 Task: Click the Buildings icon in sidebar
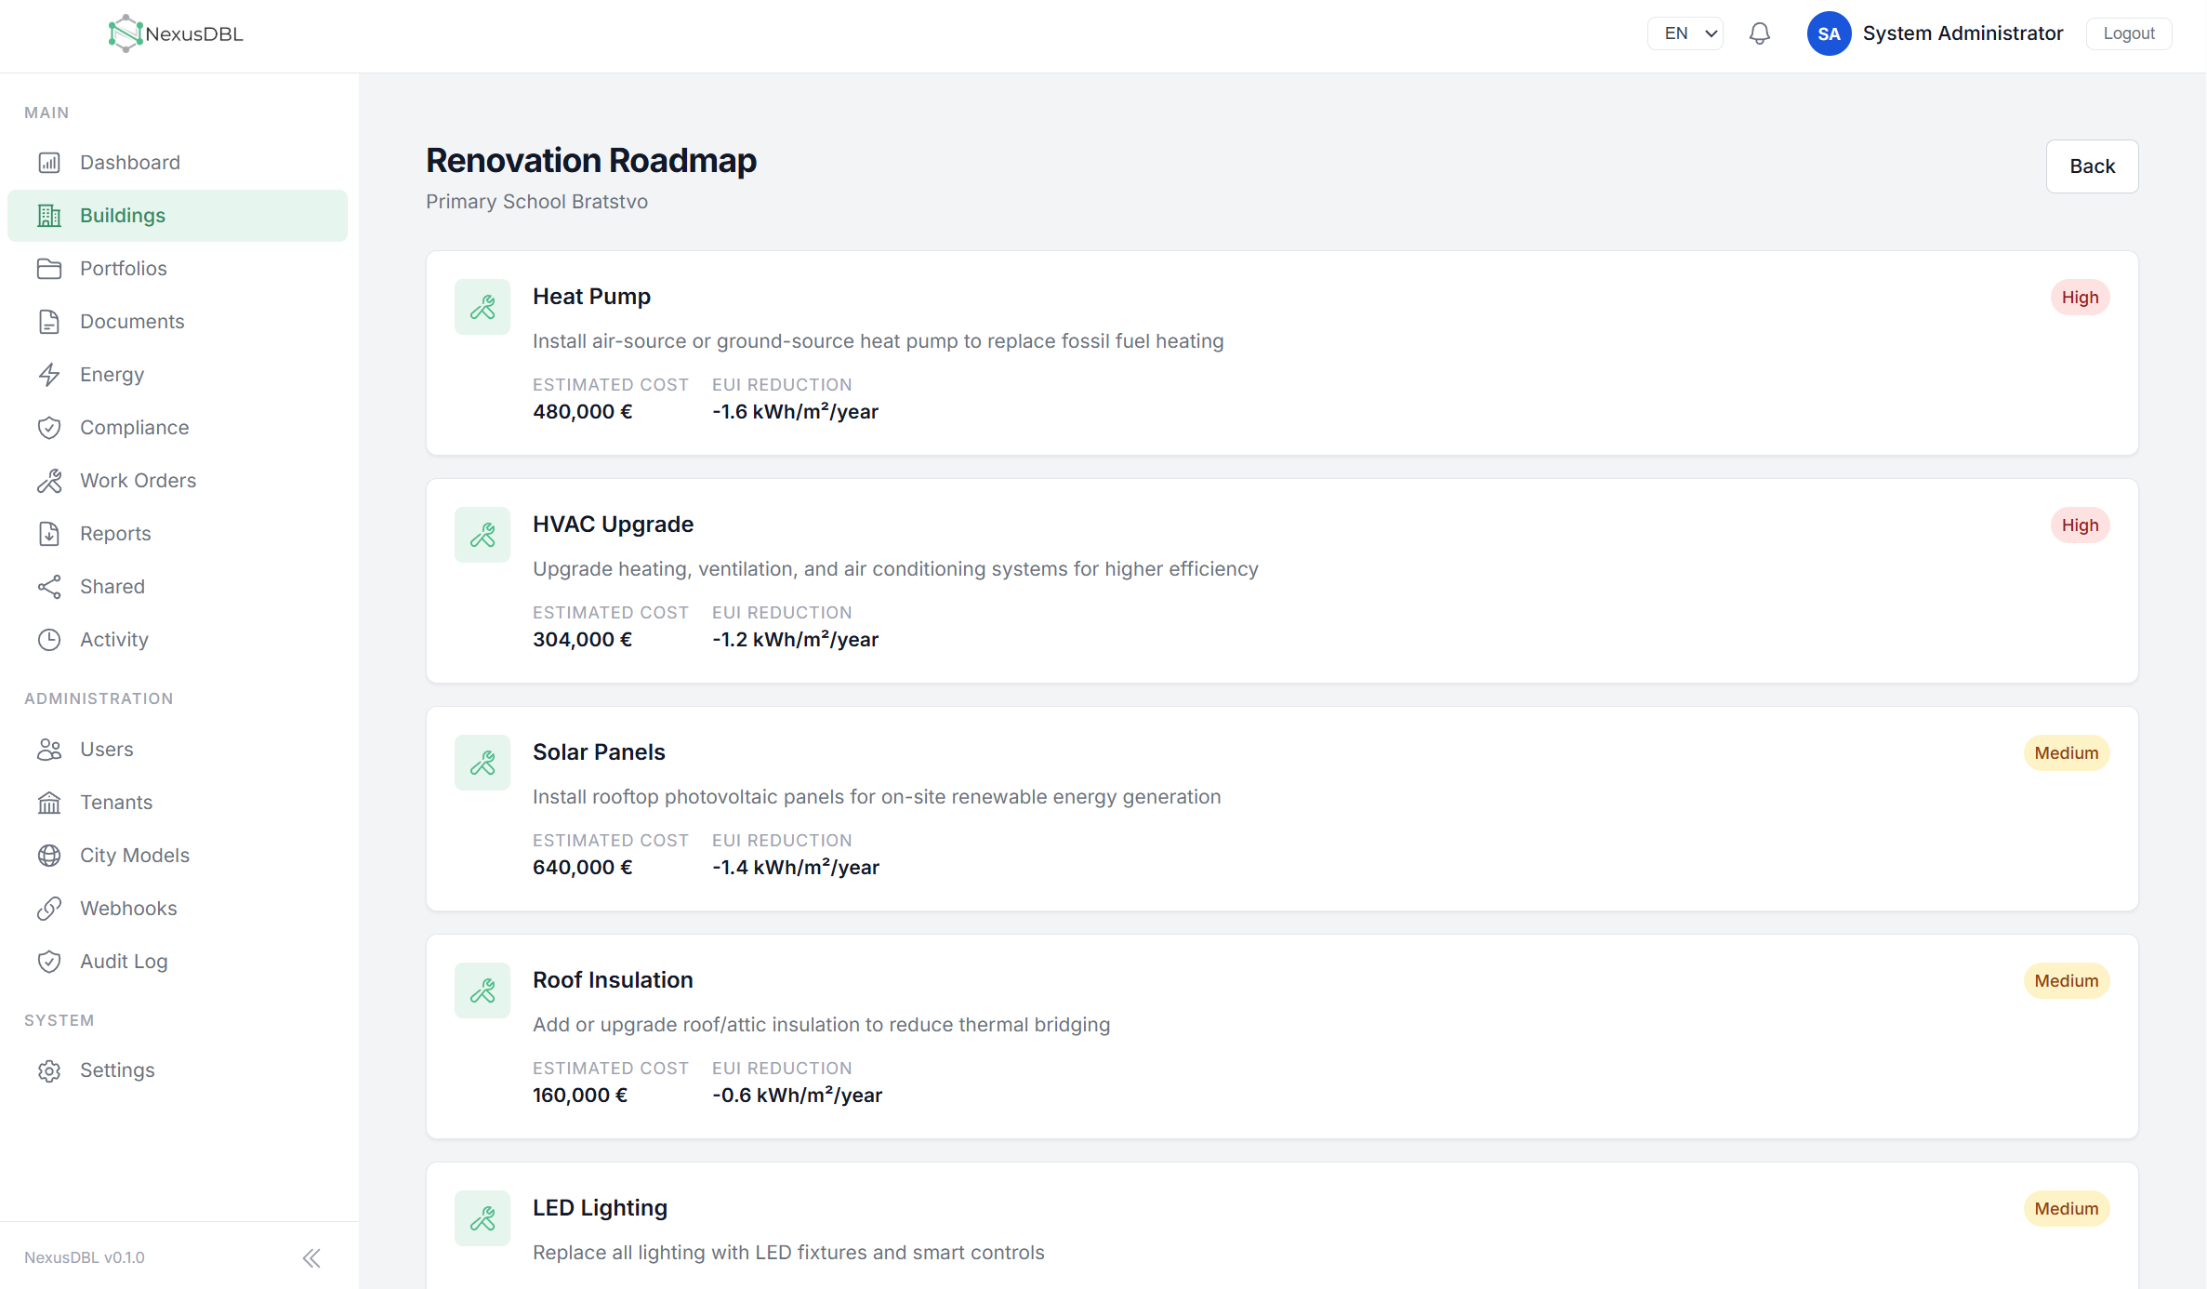pyautogui.click(x=49, y=216)
